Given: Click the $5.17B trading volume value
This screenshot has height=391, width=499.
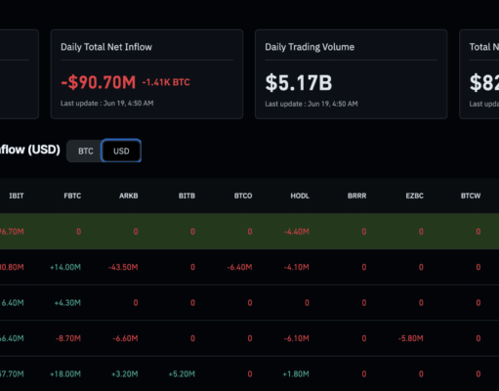Looking at the screenshot, I should (x=299, y=83).
